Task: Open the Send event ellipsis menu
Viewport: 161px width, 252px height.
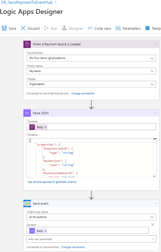Action: click(156, 203)
